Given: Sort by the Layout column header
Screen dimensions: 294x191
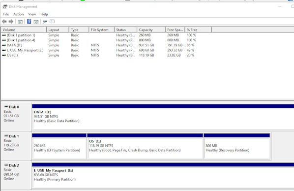Looking at the screenshot, I should pyautogui.click(x=58, y=30).
